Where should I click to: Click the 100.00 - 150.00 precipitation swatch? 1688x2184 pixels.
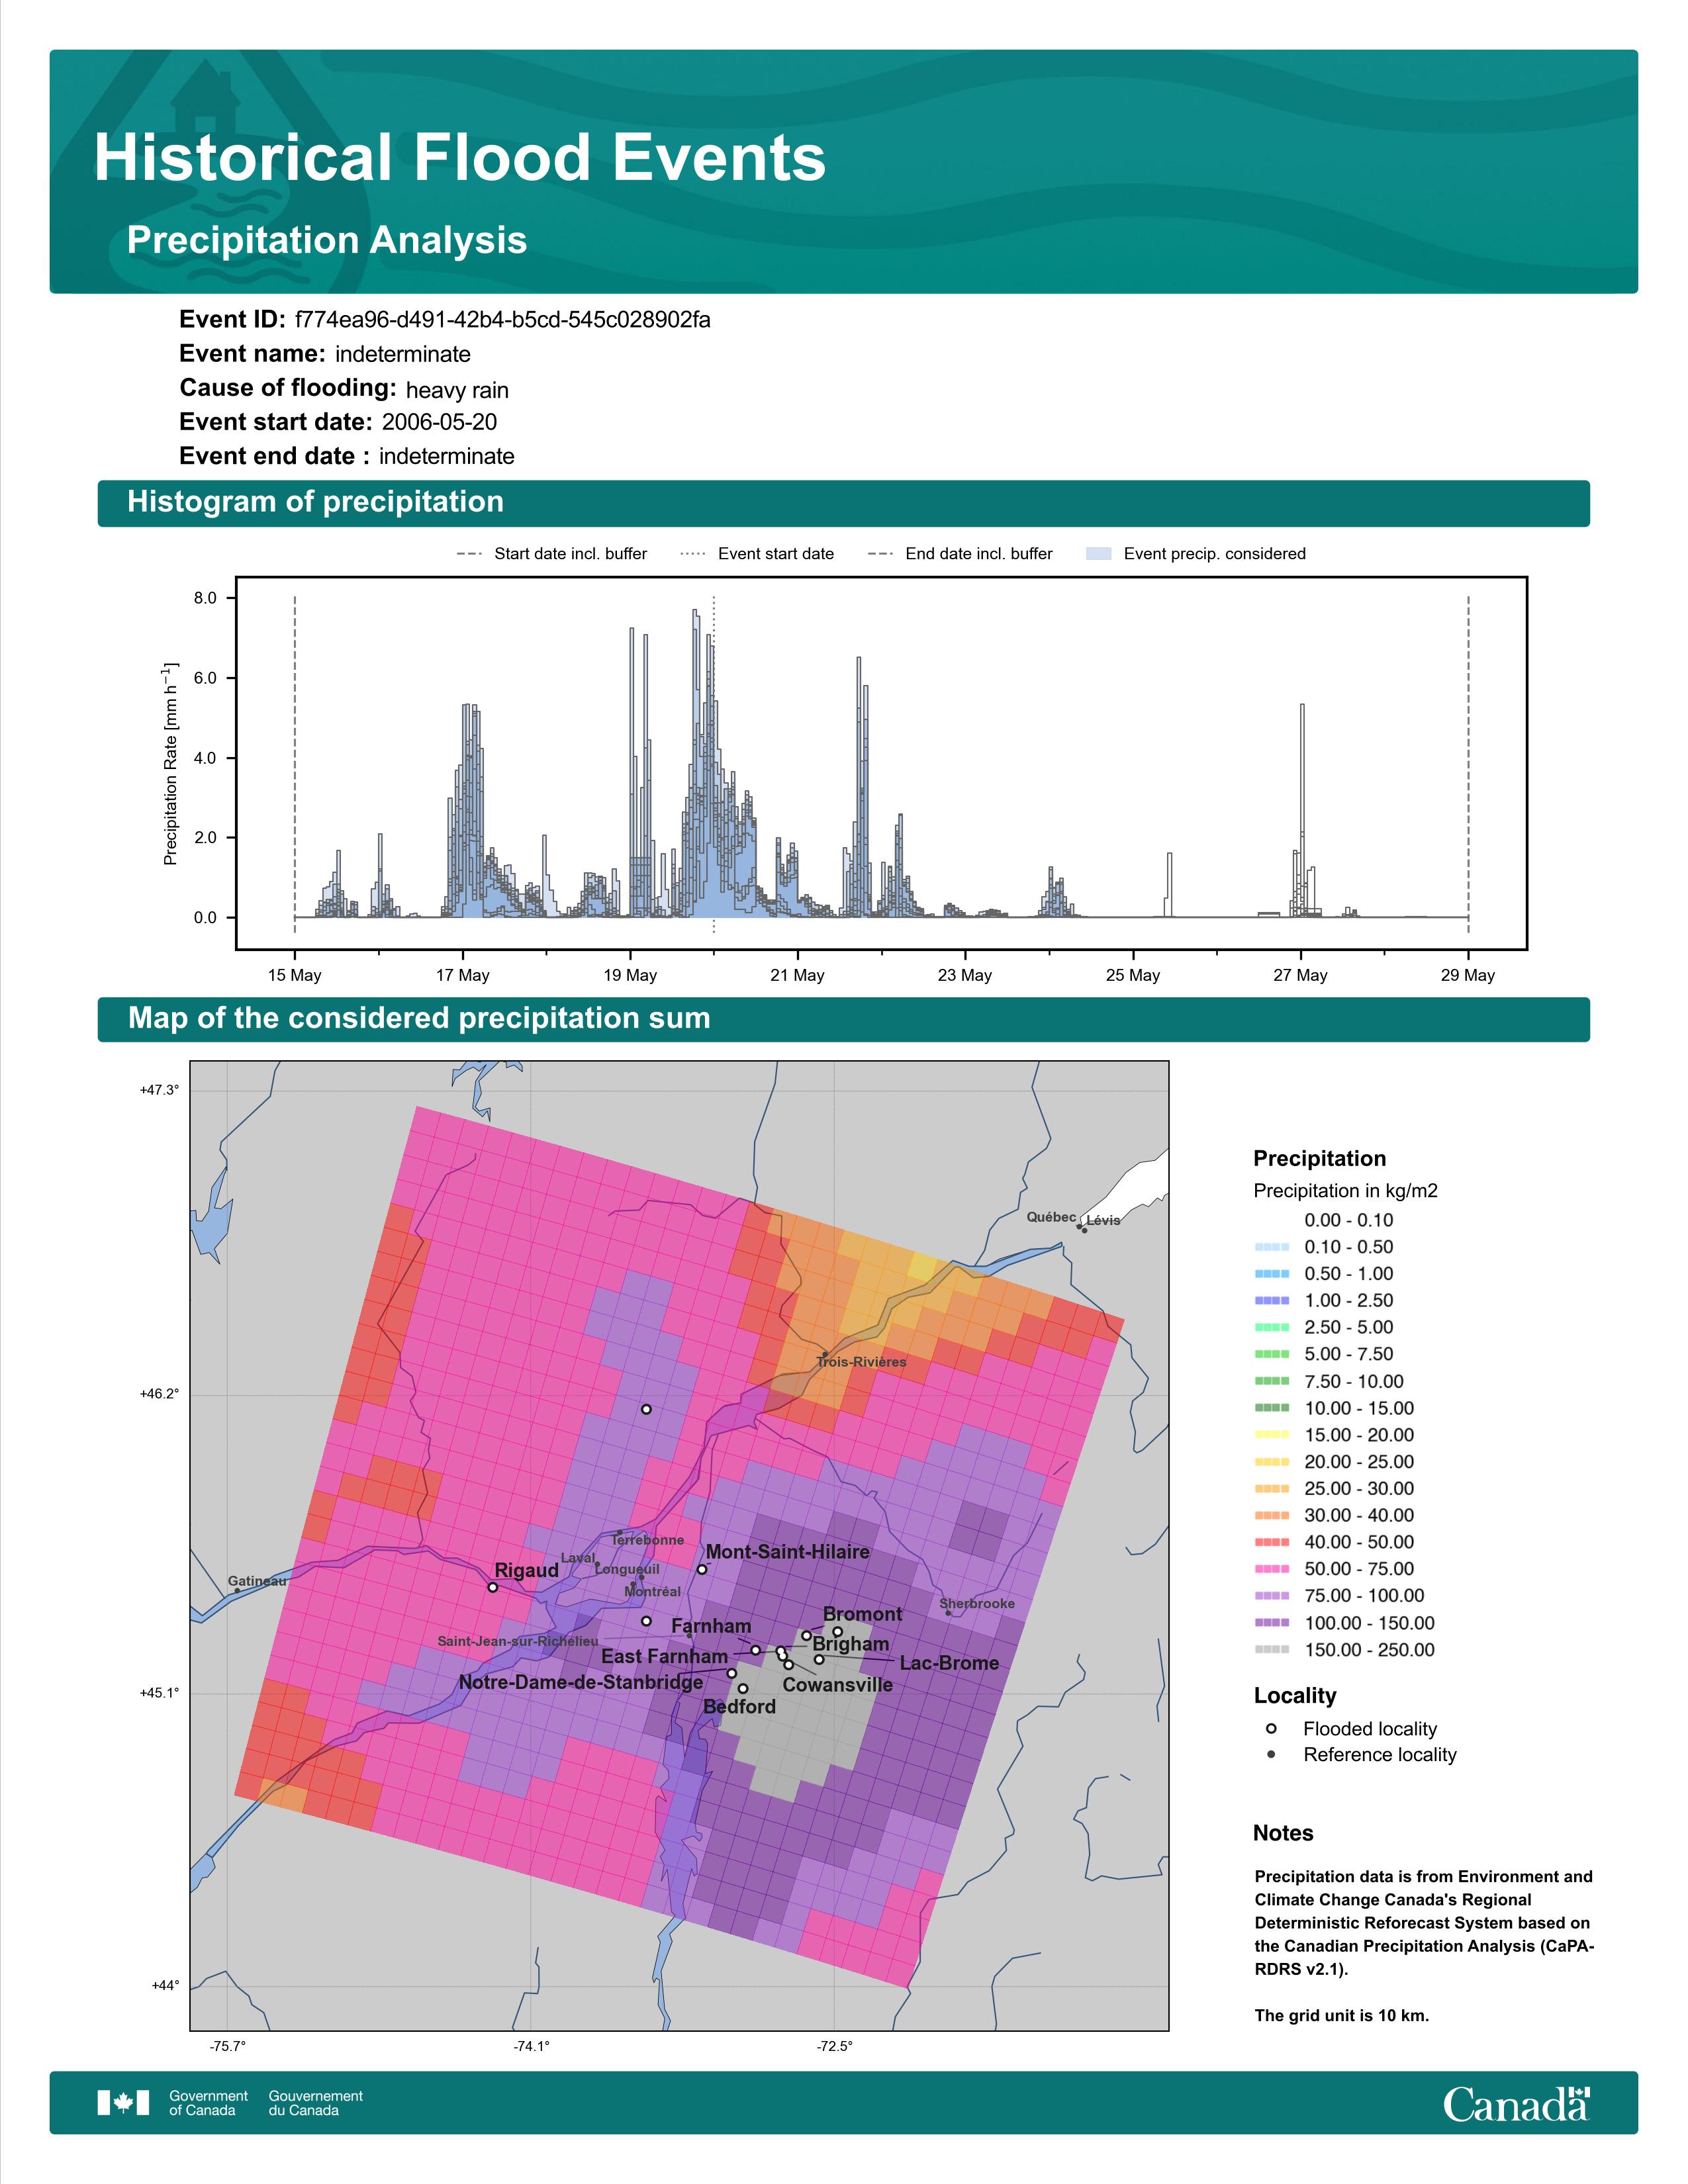[x=1271, y=1623]
